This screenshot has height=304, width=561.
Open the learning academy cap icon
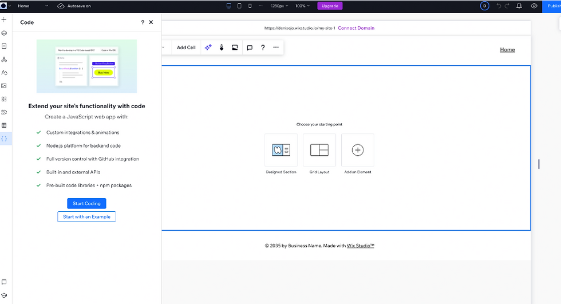point(4,295)
